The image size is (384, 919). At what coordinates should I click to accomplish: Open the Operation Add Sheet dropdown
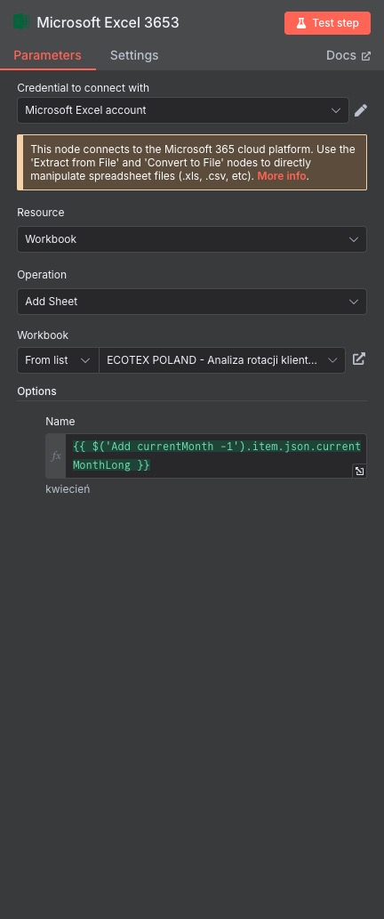click(x=192, y=302)
